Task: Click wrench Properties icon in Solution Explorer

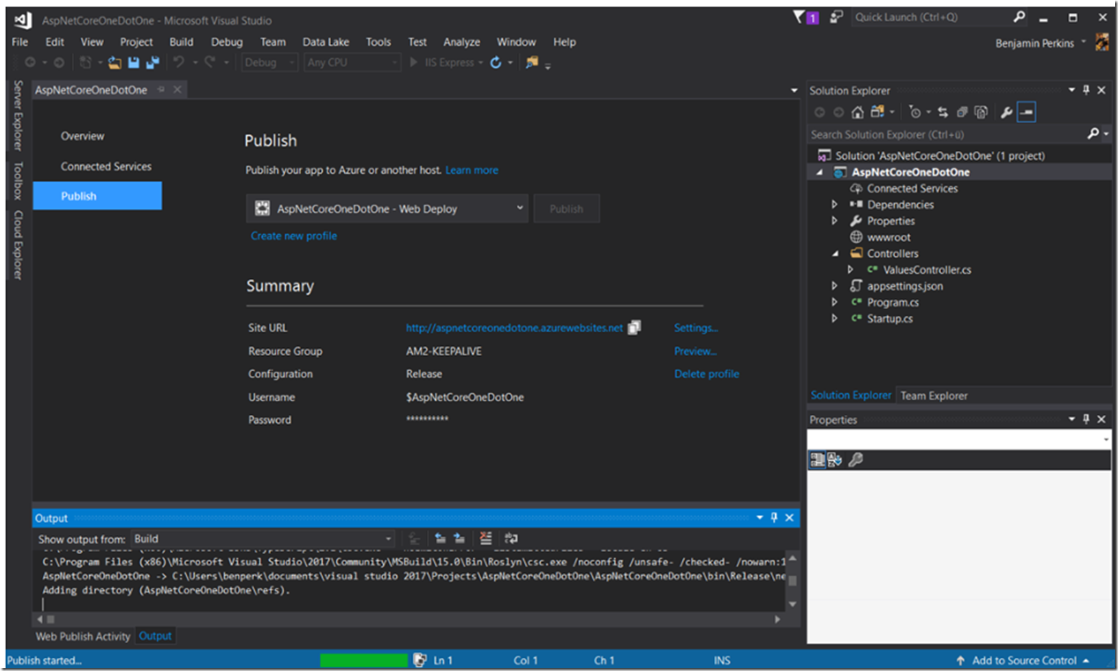Action: coord(1006,112)
